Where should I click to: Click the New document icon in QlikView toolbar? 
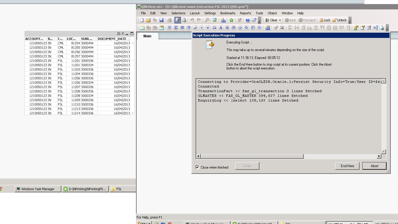pos(142,20)
